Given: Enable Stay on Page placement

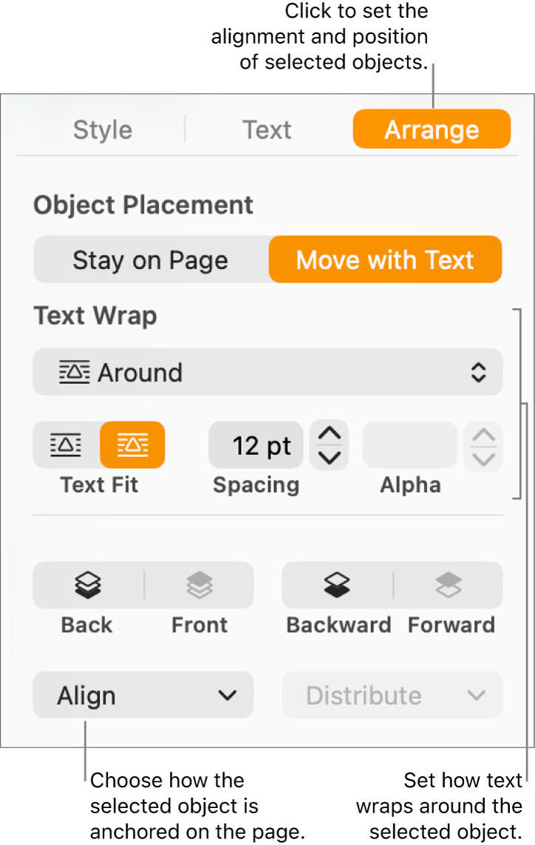Looking at the screenshot, I should (150, 259).
